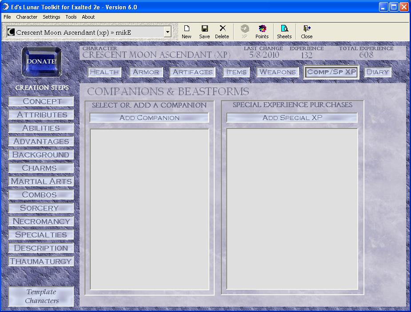Click inside the empty companion list box
The height and width of the screenshot is (312, 411).
coord(149,209)
